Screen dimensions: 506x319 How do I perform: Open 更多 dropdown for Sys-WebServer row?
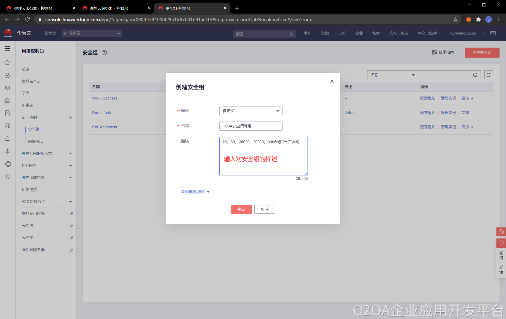(x=467, y=127)
